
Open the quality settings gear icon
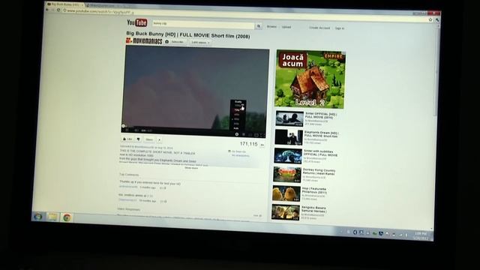coord(237,134)
